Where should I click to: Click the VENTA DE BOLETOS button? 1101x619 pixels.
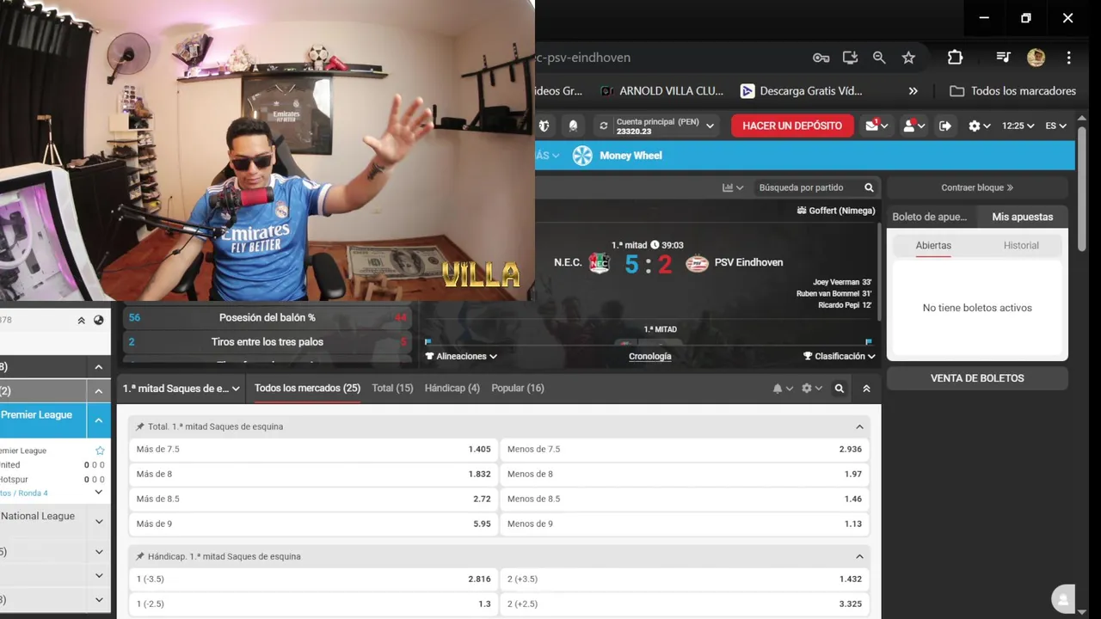[977, 378]
